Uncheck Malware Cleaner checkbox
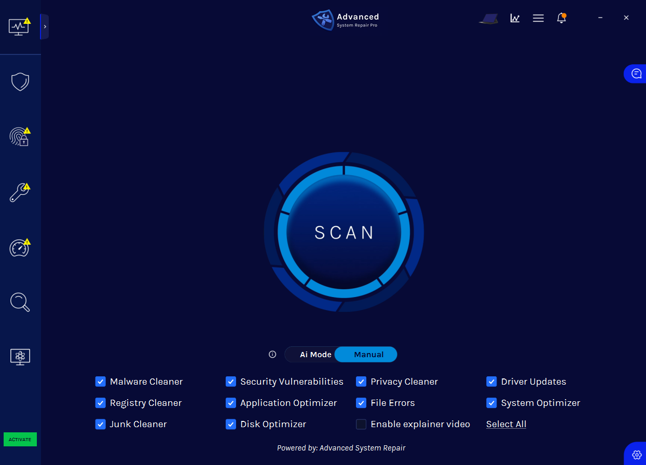The width and height of the screenshot is (646, 465). [101, 382]
